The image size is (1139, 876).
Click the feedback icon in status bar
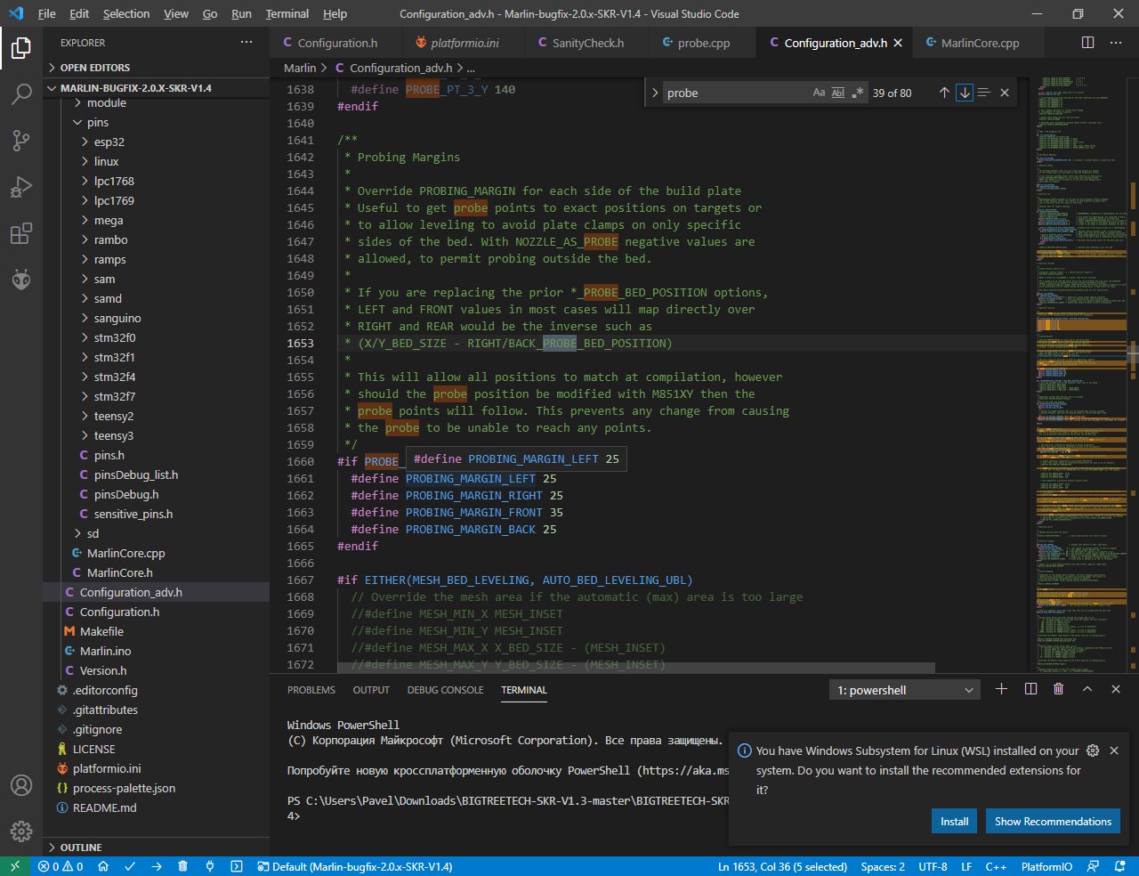tap(1093, 866)
